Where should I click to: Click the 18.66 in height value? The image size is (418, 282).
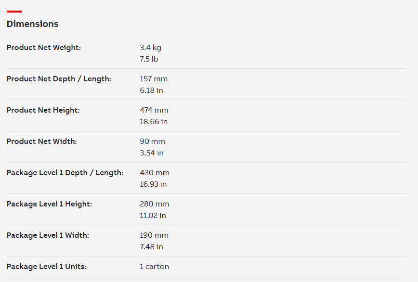(x=154, y=122)
